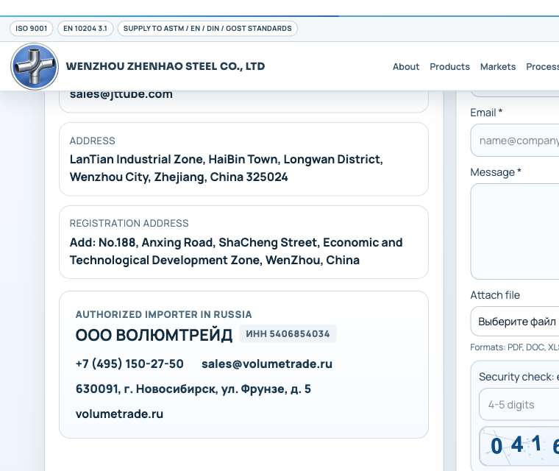Click the email input with name@company placeholder

point(514,141)
